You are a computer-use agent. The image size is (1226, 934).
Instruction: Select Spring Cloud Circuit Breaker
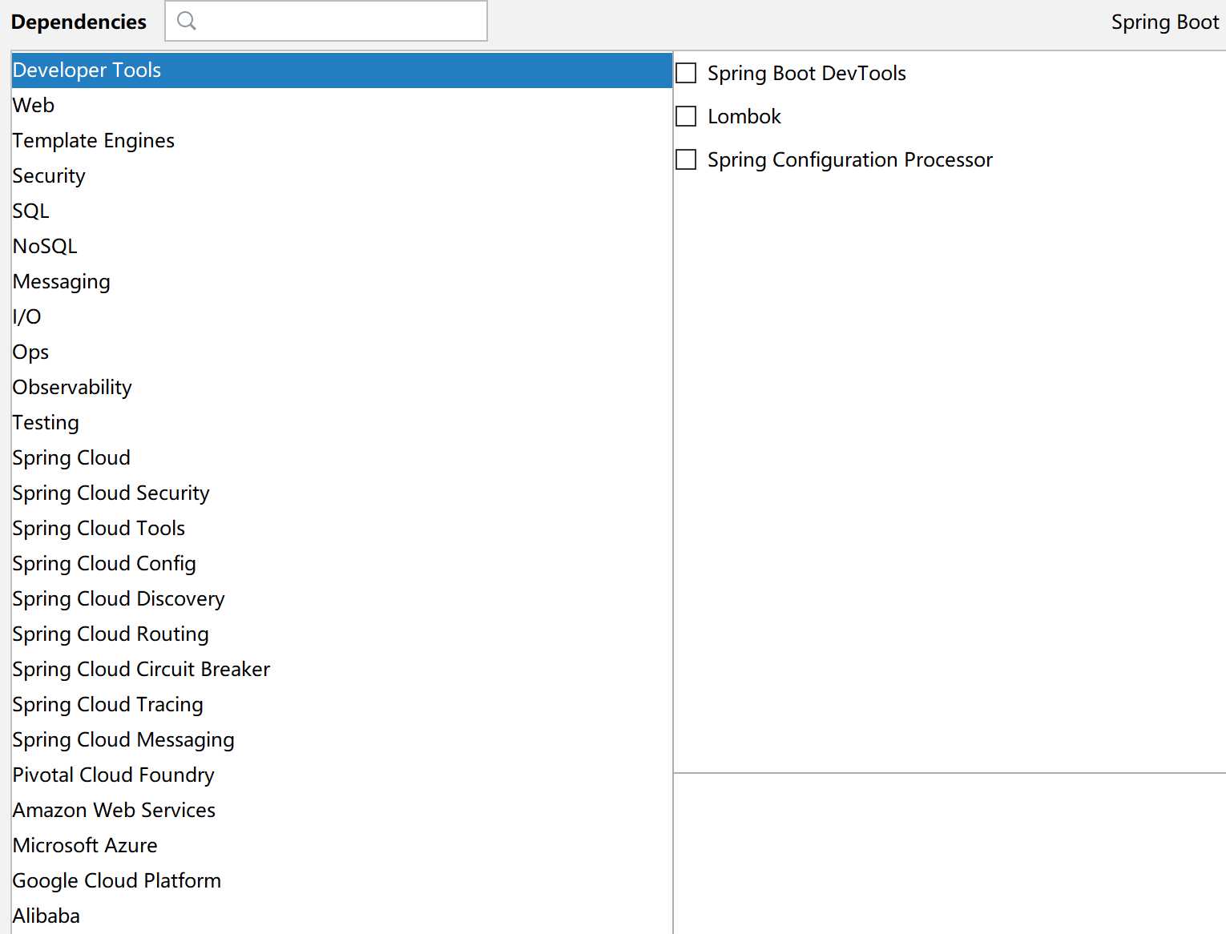point(342,670)
